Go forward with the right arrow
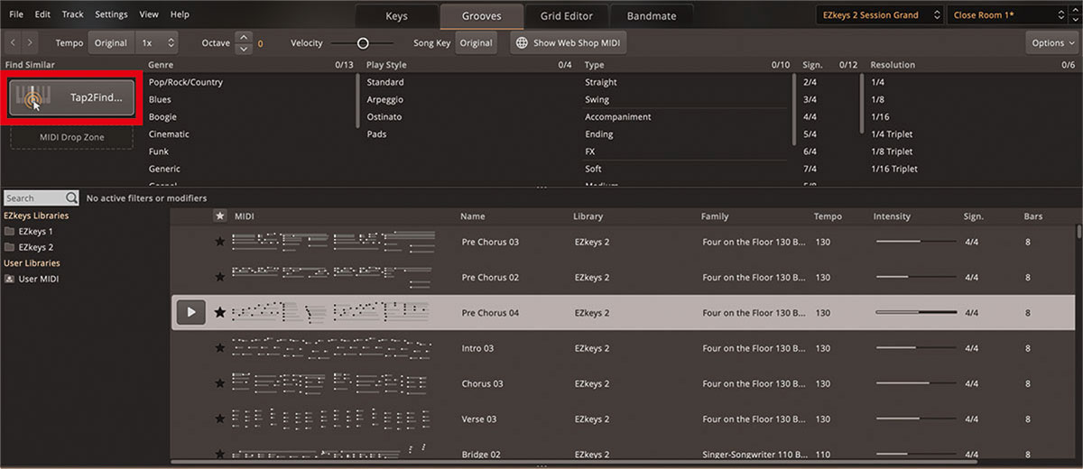 click(x=32, y=42)
